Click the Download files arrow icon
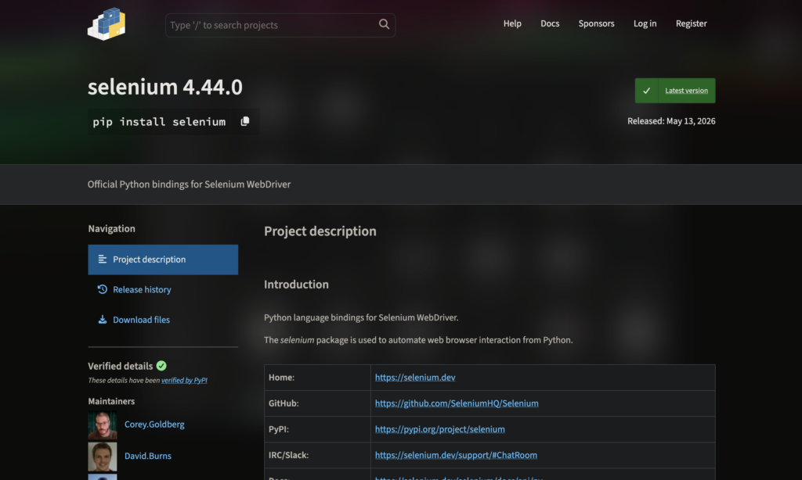Image resolution: width=802 pixels, height=480 pixels. click(x=103, y=320)
